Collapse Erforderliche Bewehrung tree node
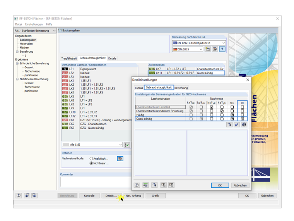Viewport: 294px width, 221px height. 17,64
